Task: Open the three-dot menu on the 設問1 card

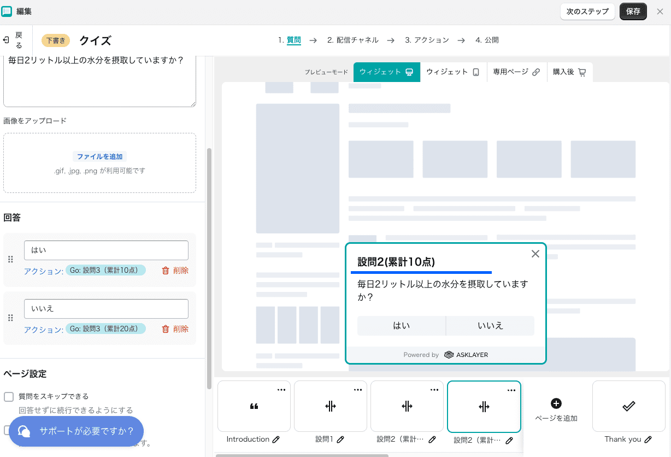Action: tap(358, 389)
